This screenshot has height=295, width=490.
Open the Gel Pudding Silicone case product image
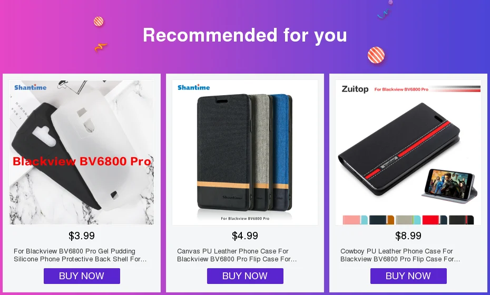point(82,152)
